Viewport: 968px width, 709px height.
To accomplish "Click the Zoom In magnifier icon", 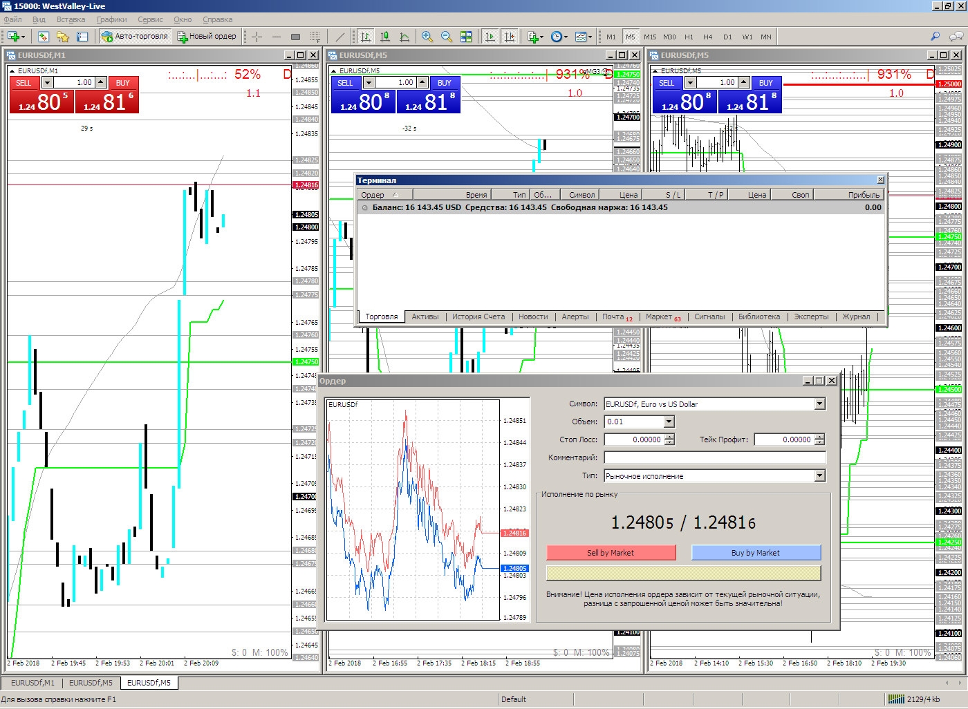I will pyautogui.click(x=427, y=37).
